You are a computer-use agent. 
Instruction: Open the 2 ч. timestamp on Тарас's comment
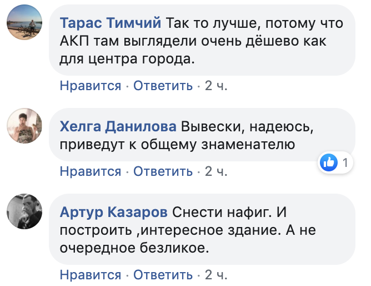pos(217,86)
